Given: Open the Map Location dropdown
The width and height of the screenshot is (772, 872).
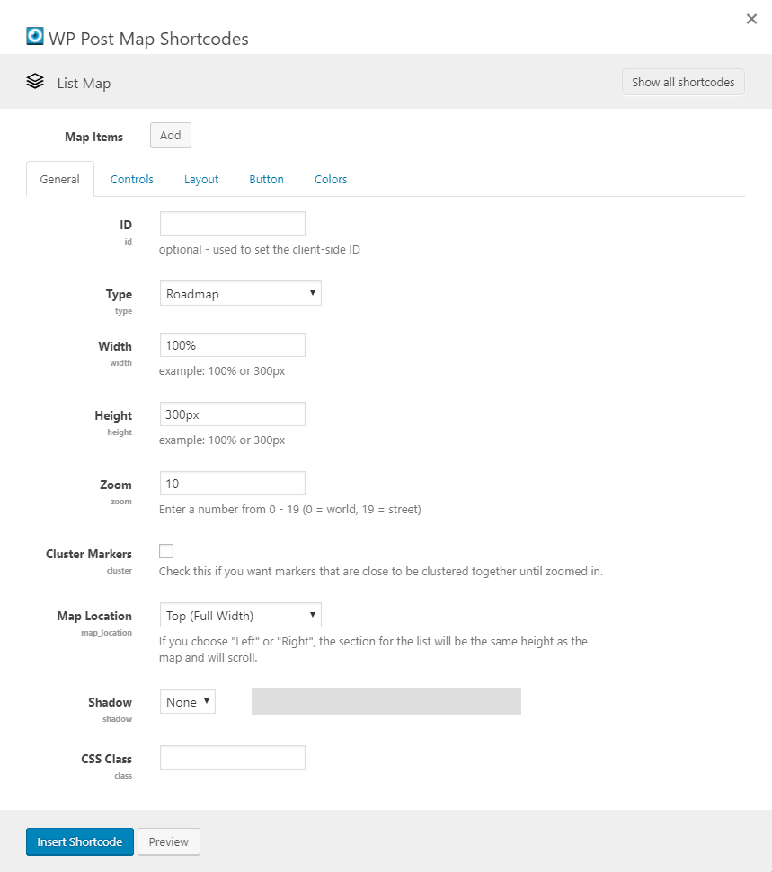Looking at the screenshot, I should (x=241, y=615).
